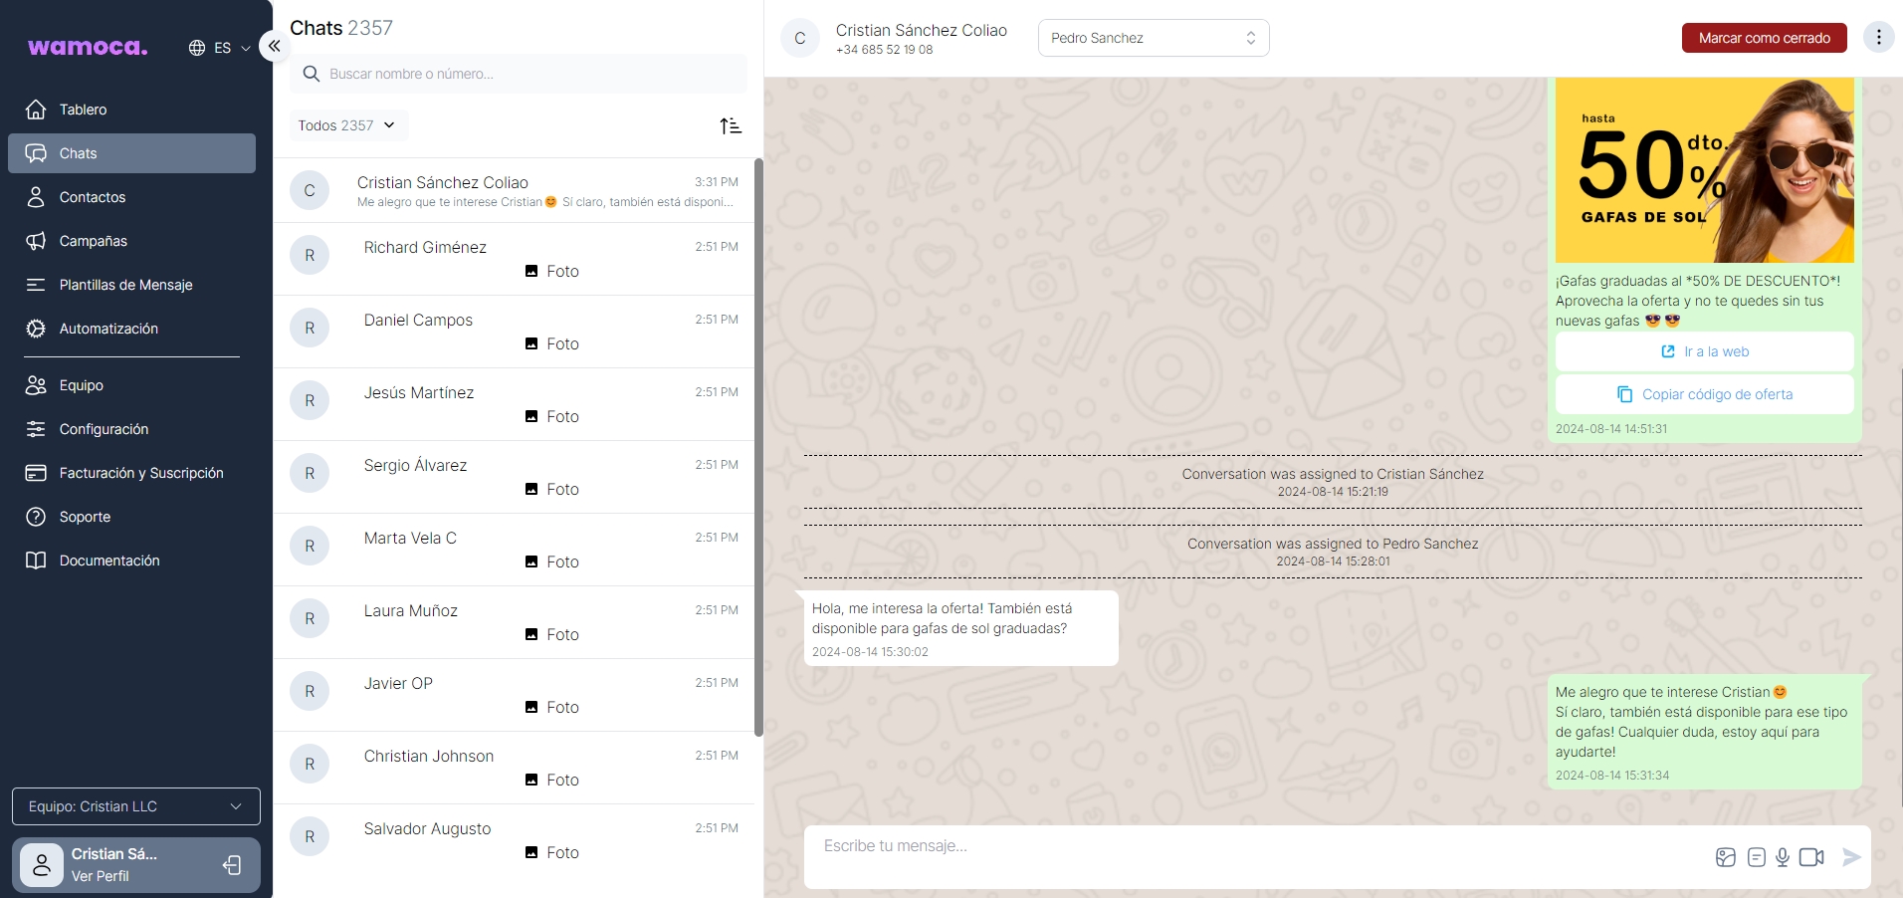
Task: Click the image attachment icon in message box
Action: (x=1725, y=857)
